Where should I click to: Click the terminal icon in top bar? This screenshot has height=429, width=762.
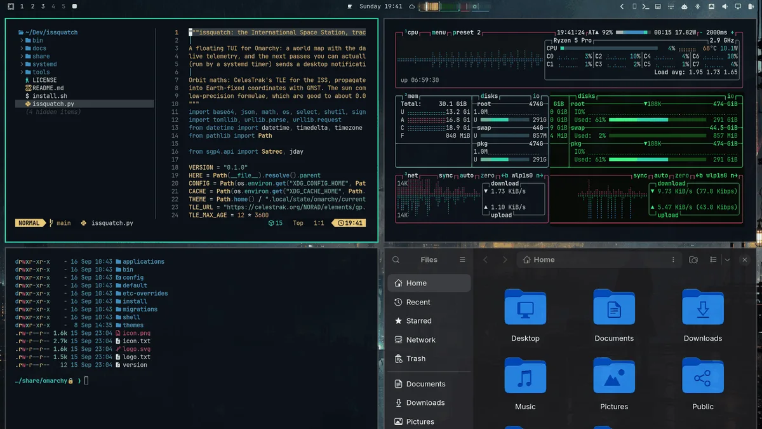[646, 6]
